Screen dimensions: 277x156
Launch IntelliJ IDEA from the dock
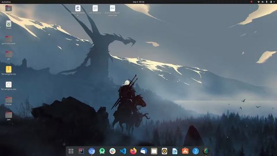point(81,151)
